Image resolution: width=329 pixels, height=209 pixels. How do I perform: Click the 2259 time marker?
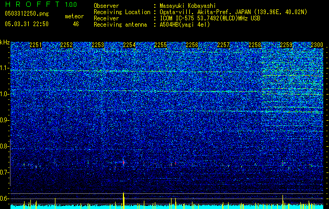tap(286, 45)
